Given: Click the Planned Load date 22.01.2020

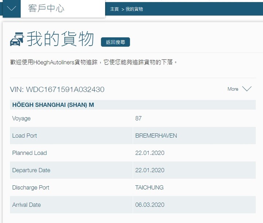Looking at the screenshot, I should 150,153.
